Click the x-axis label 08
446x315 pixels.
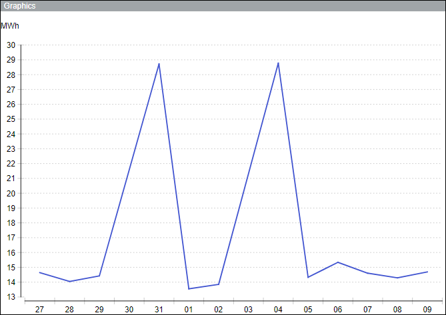pos(397,310)
